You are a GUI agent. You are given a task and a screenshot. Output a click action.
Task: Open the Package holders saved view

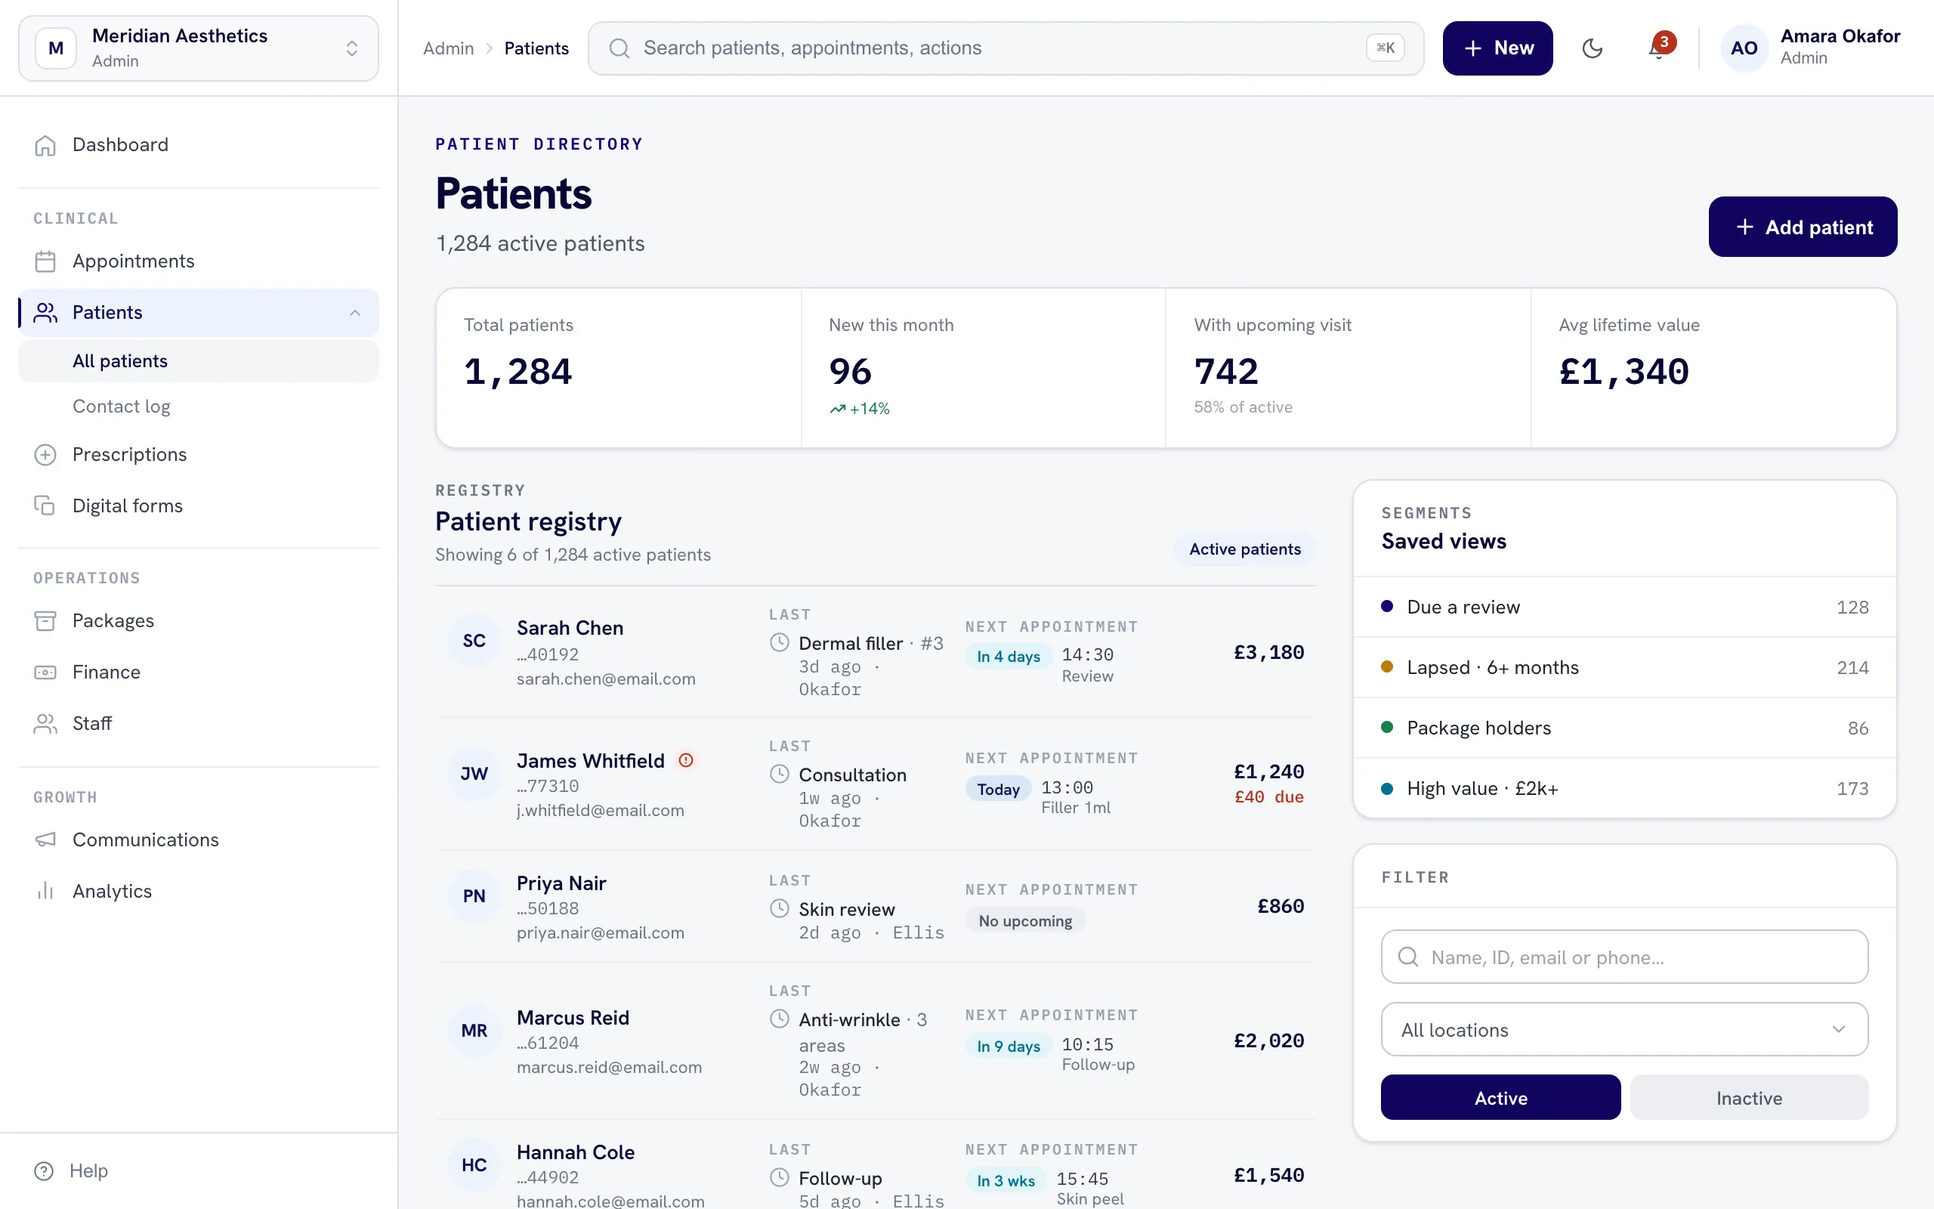[1624, 728]
